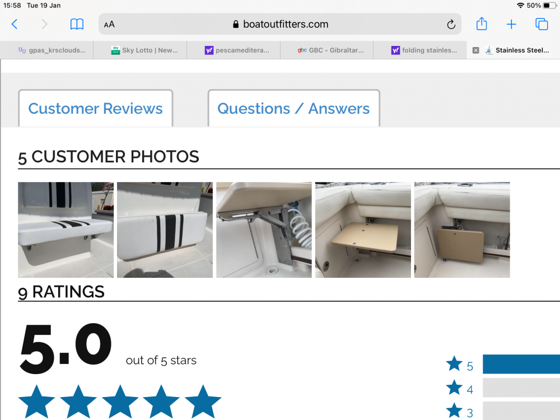Open first customer photo of striped seat
Viewport: 560px width, 420px height.
point(66,230)
